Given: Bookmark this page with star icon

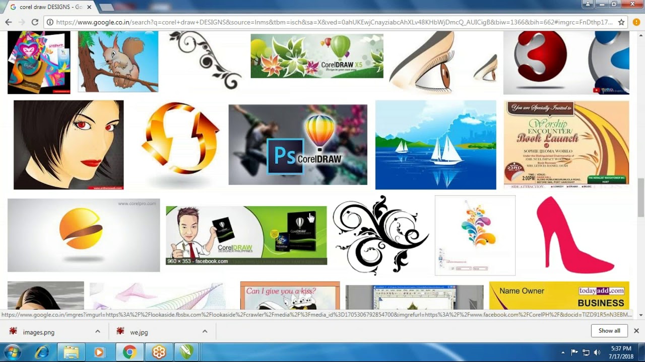Looking at the screenshot, I should tap(621, 22).
